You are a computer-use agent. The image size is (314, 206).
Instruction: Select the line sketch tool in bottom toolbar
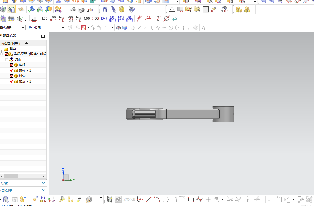pyautogui.click(x=149, y=199)
